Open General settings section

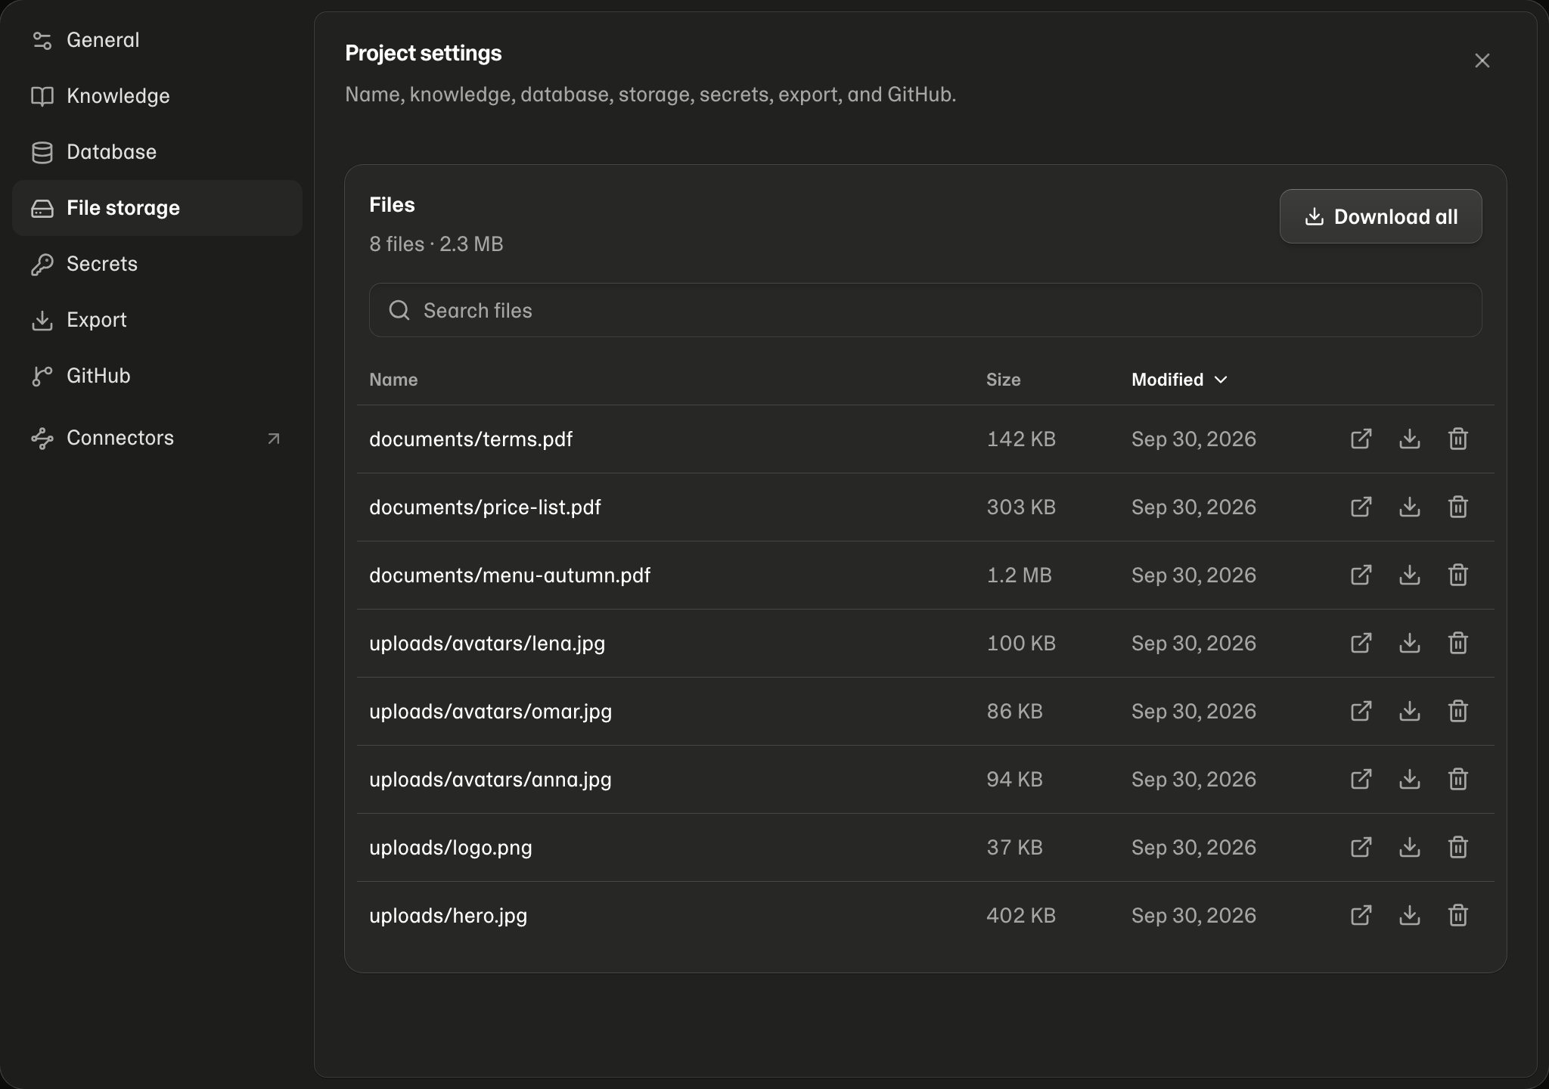point(157,40)
